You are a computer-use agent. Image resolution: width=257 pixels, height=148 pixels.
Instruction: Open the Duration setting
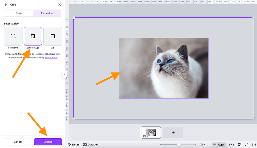point(91,144)
